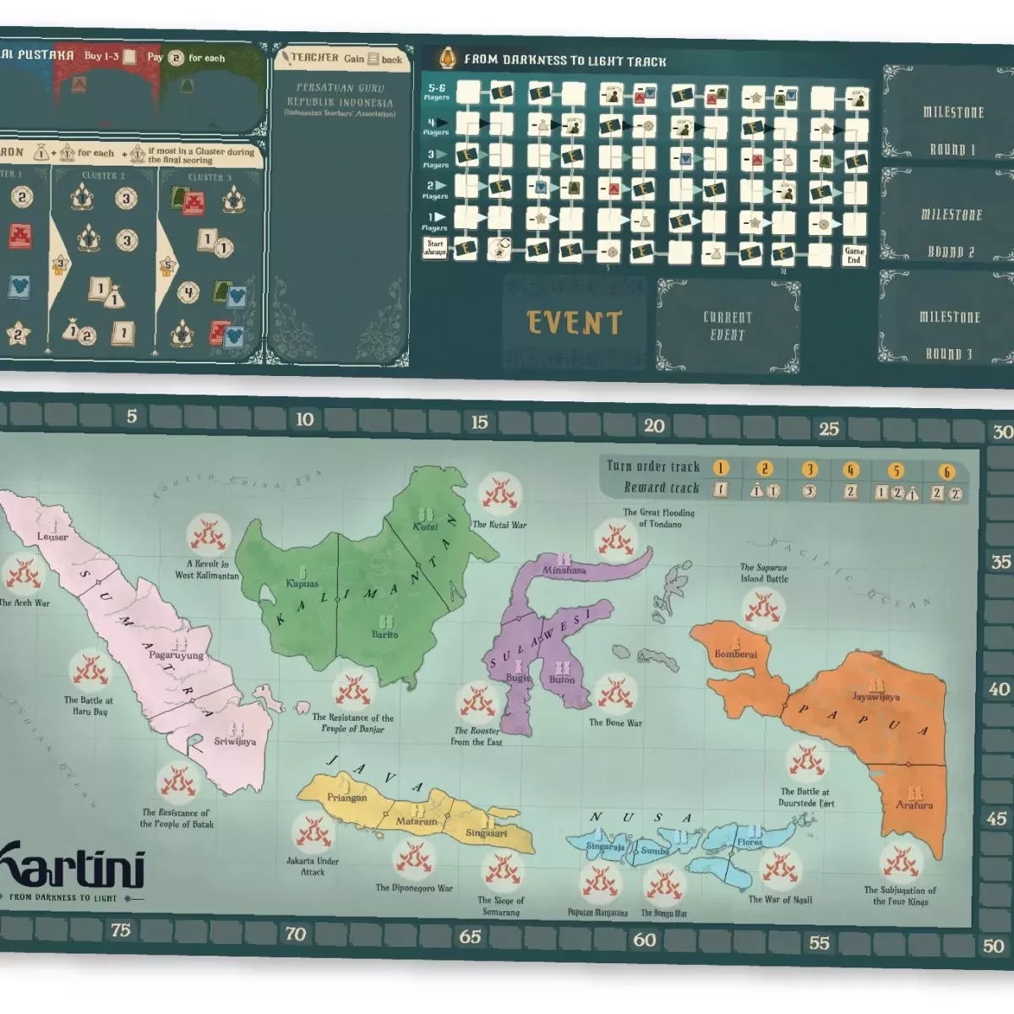Screen dimensions: 1014x1014
Task: Click the Current Event card slot
Action: pos(728,325)
